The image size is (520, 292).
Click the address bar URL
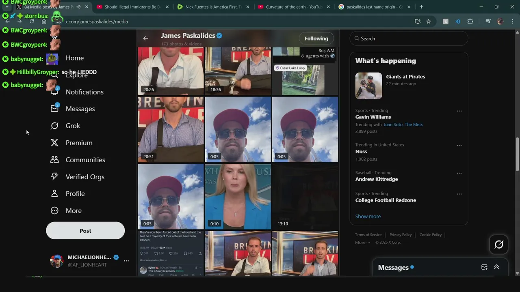tap(97, 21)
